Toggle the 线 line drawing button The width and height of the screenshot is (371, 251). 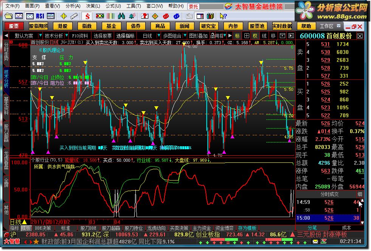pyautogui.click(x=264, y=36)
